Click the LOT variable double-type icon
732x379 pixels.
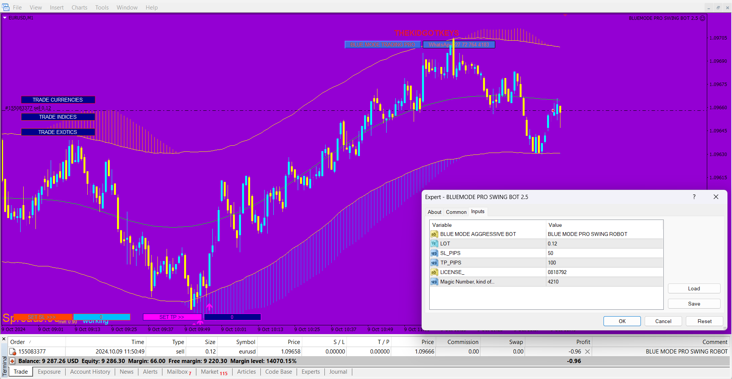[x=434, y=244]
